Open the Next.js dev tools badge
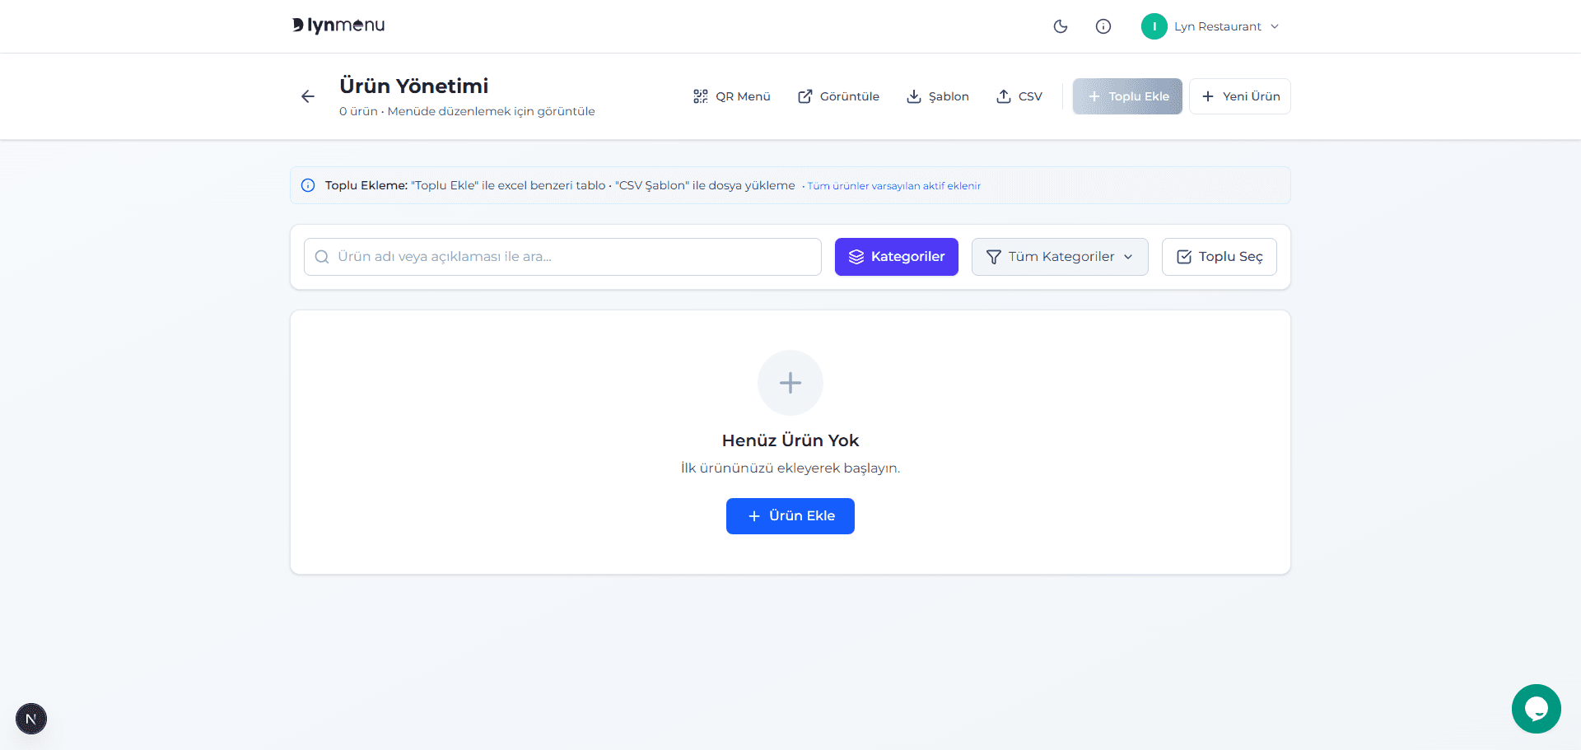 coord(31,719)
